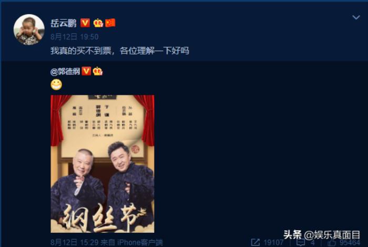Viewport: 368px width, 247px height.
Task: Click the 来自 iPhone客户端 source link
Action: pos(131,242)
